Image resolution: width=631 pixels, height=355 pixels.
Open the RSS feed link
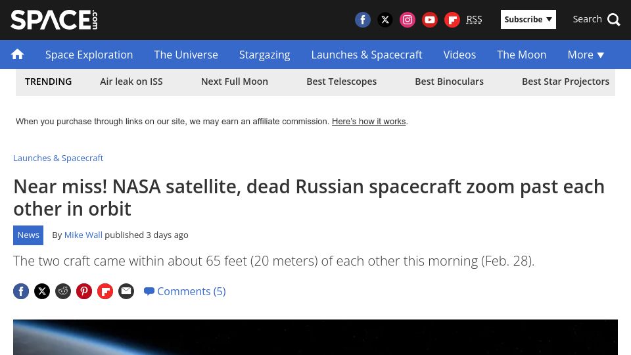coord(474,19)
